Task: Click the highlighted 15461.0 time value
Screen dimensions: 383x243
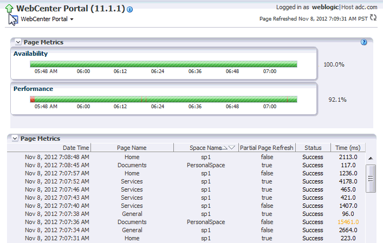Action: coord(348,222)
